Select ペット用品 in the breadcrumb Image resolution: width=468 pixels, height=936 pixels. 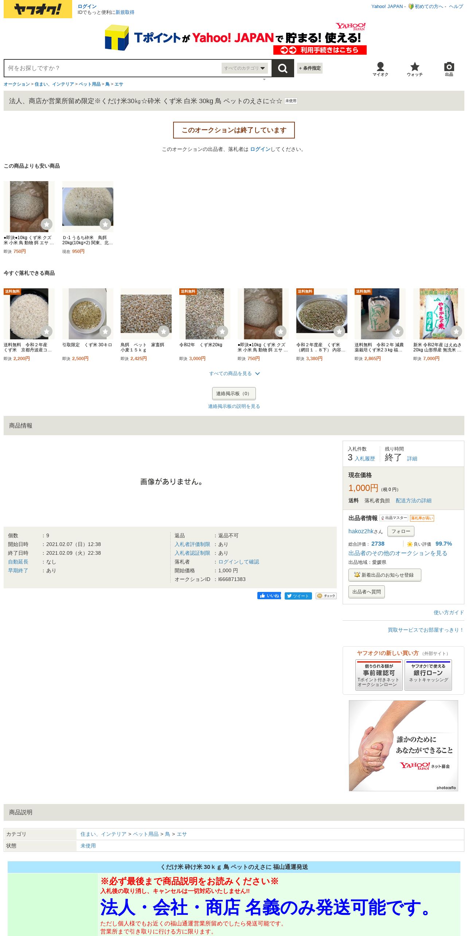coord(90,84)
